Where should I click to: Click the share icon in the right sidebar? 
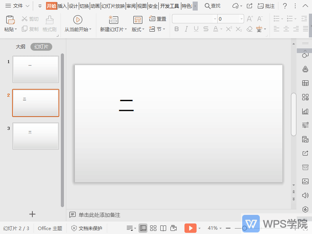coord(305,153)
